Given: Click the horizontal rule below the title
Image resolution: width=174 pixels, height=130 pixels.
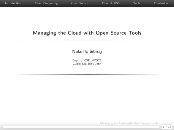Looking at the screenshot, I should 87,41.
